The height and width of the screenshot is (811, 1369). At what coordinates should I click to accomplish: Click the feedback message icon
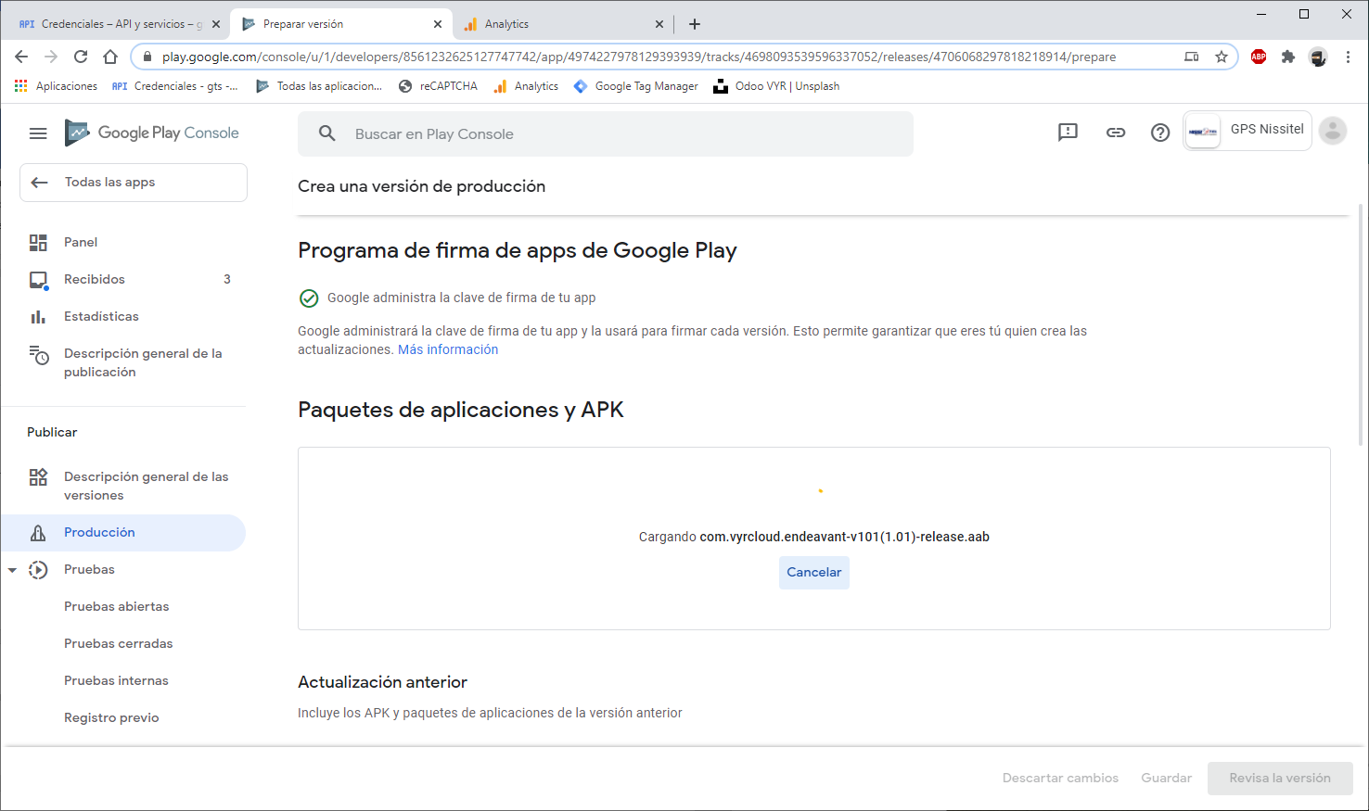[x=1068, y=133]
